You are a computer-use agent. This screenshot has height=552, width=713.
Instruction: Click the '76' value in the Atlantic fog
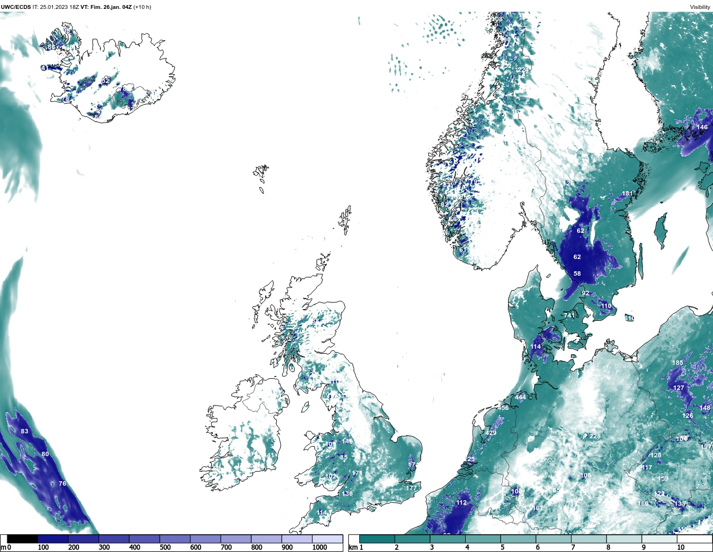click(62, 483)
